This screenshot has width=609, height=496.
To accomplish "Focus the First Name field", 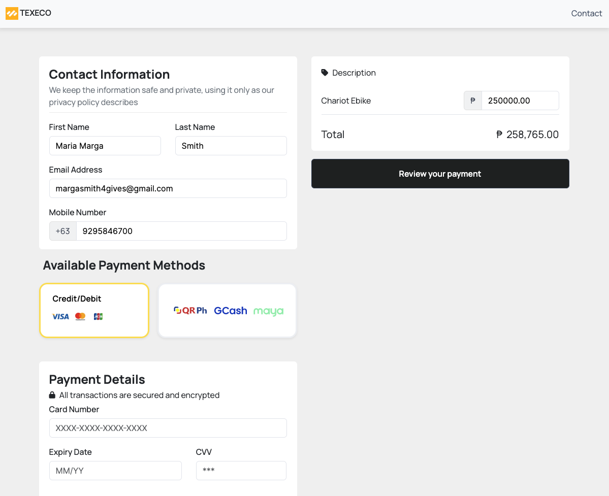I will click(105, 146).
